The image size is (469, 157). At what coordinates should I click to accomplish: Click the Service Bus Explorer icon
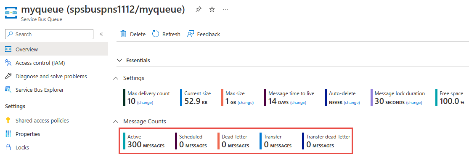8,90
